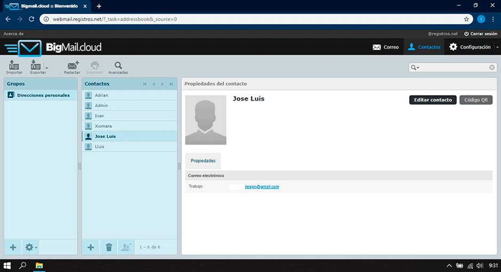Screen dimensions: 501x272
Task: Add new group with plus icon
Action: coord(13,247)
